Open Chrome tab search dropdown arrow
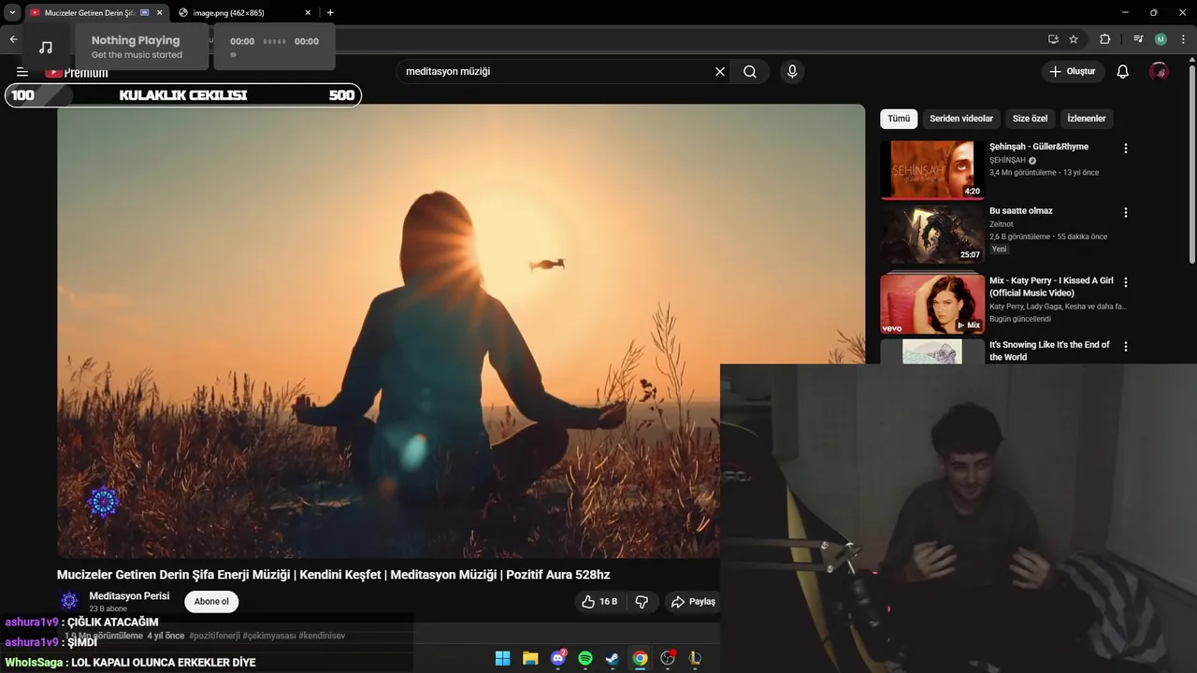 [12, 13]
